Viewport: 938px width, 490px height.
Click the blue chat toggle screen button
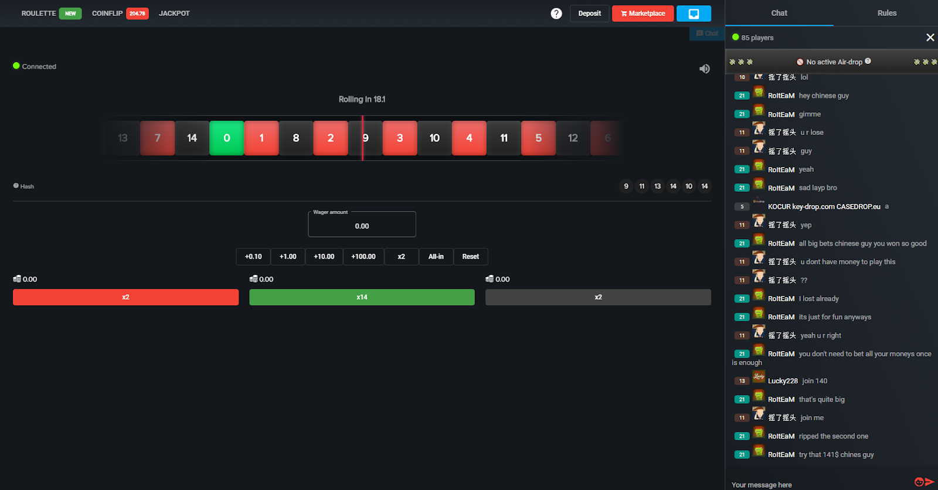pyautogui.click(x=694, y=13)
